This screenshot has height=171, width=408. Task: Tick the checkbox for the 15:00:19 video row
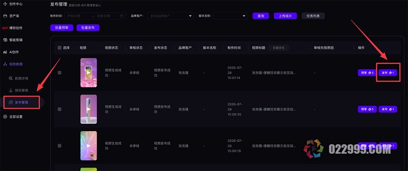[59, 146]
